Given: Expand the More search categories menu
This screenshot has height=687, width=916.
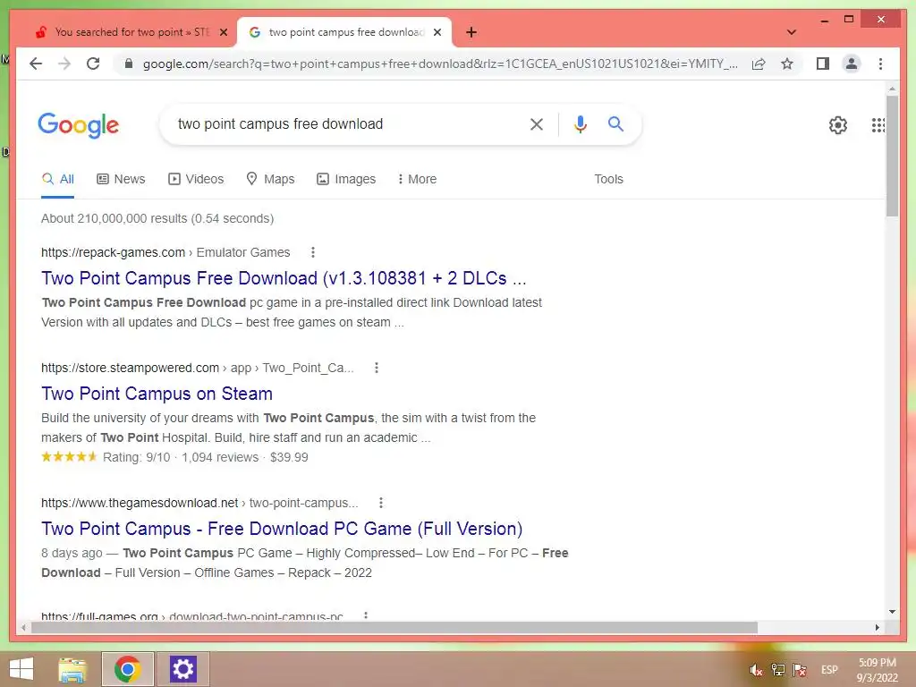Looking at the screenshot, I should click(417, 179).
